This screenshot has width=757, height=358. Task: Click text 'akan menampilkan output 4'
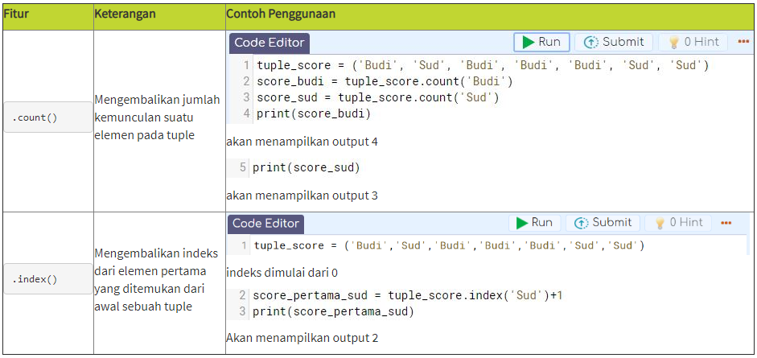[302, 142]
